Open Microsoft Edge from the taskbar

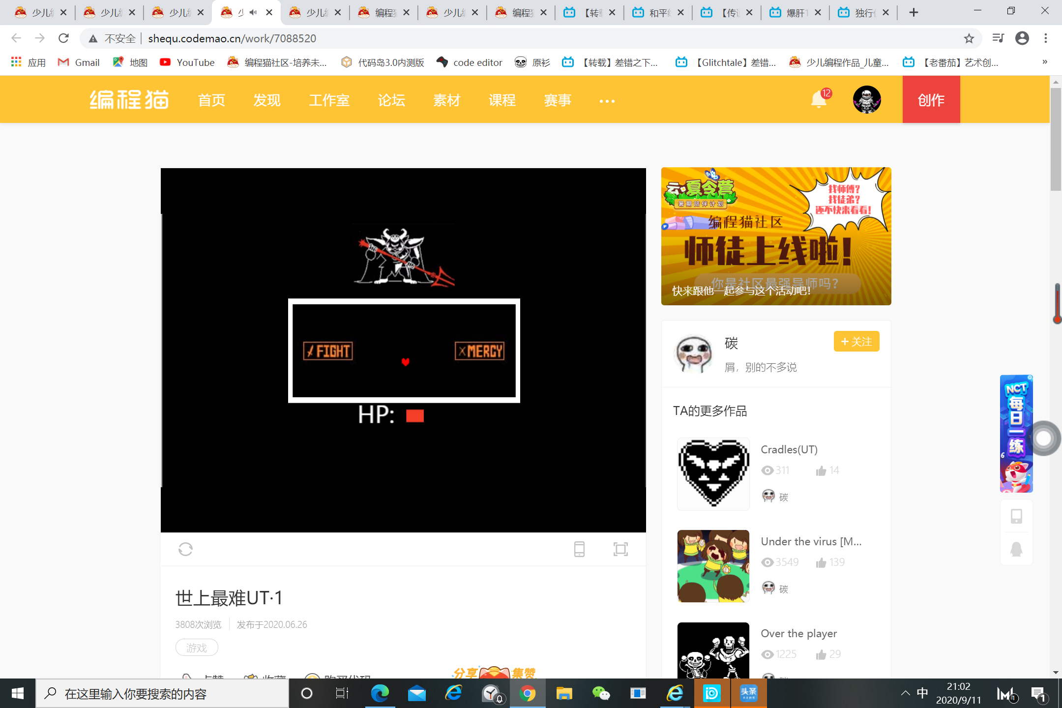[380, 693]
